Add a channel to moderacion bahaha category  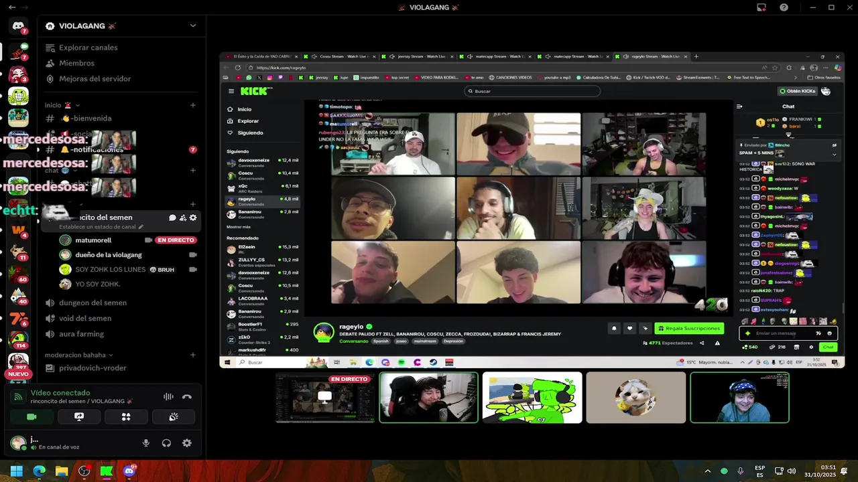point(193,355)
